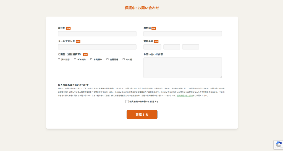
Task: Click the middle 電話番号 phone number box
Action: click(x=172, y=47)
